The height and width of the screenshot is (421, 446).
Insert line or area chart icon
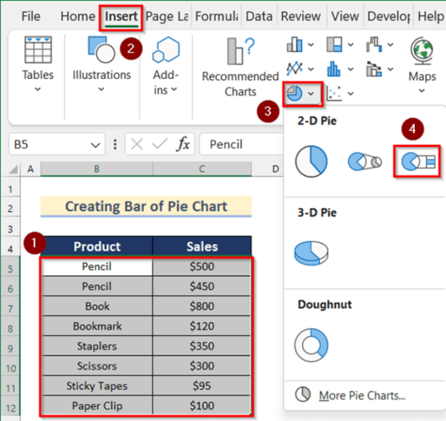294,69
